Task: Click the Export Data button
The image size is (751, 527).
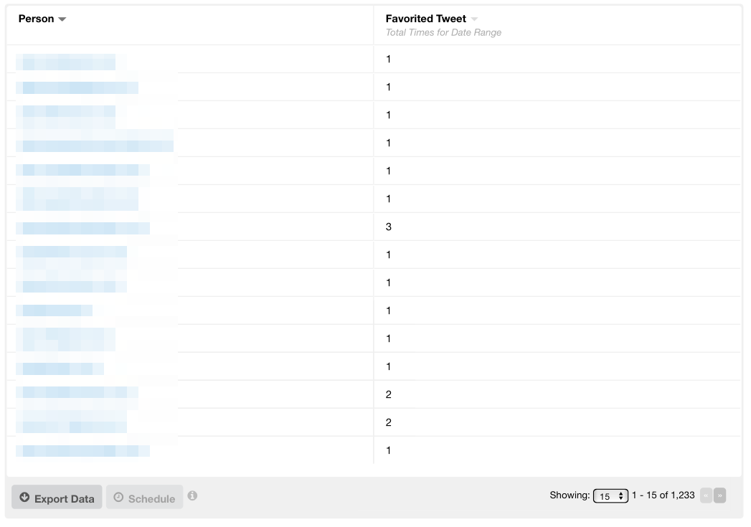Action: pos(57,497)
